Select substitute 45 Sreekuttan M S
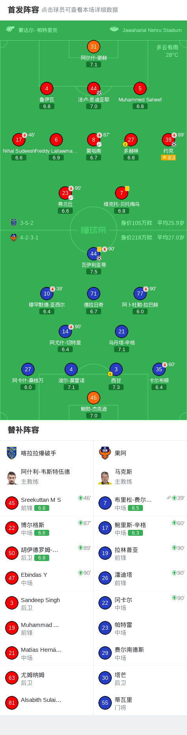187x735 pixels. [x=47, y=503]
